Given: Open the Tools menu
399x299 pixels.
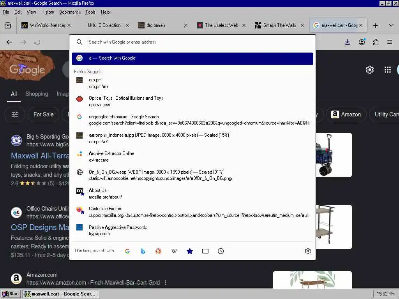Looking at the screenshot, I should click(x=90, y=12).
